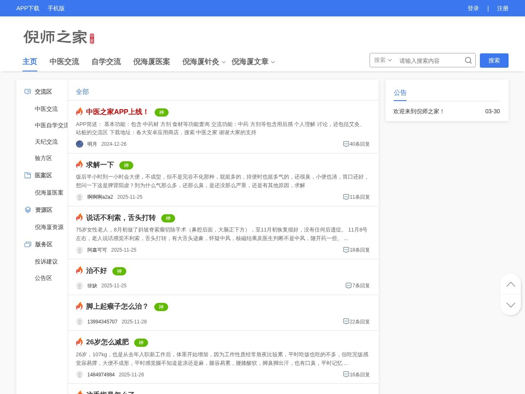Select the 全部 tab in post list
This screenshot has width=525, height=394.
82,92
